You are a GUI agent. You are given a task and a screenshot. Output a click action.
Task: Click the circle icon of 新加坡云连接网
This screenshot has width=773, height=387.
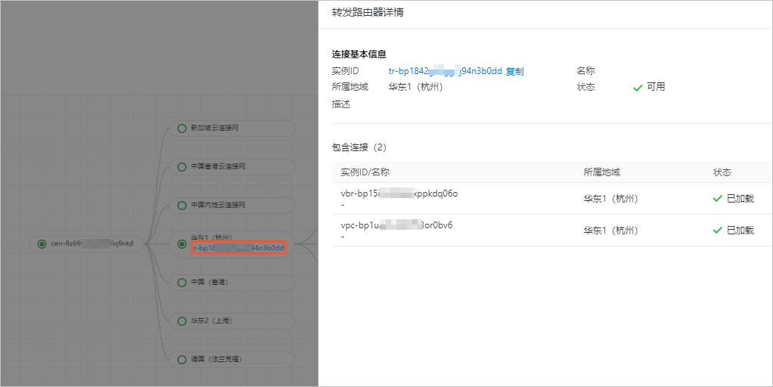click(182, 128)
